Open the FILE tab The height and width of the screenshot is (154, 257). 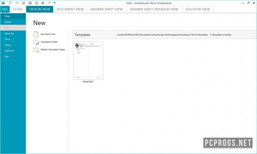(x=5, y=9)
